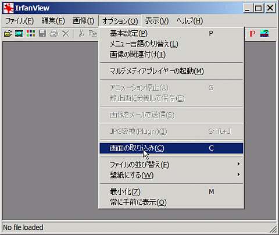Open the thumbnails grid icon
This screenshot has height=235, width=279.
(31, 34)
